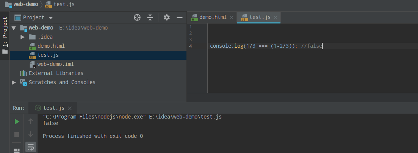Open Project panel settings gear
Viewport: 418px width, 153px height.
pyautogui.click(x=167, y=17)
